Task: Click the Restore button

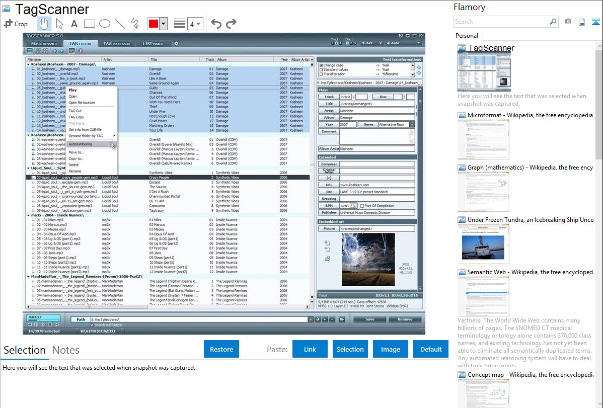Action: click(x=221, y=349)
